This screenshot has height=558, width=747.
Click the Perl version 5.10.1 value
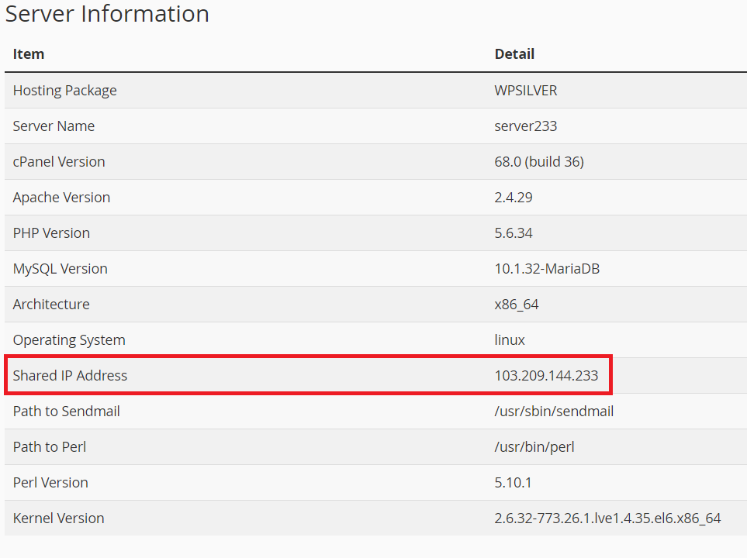pyautogui.click(x=514, y=483)
